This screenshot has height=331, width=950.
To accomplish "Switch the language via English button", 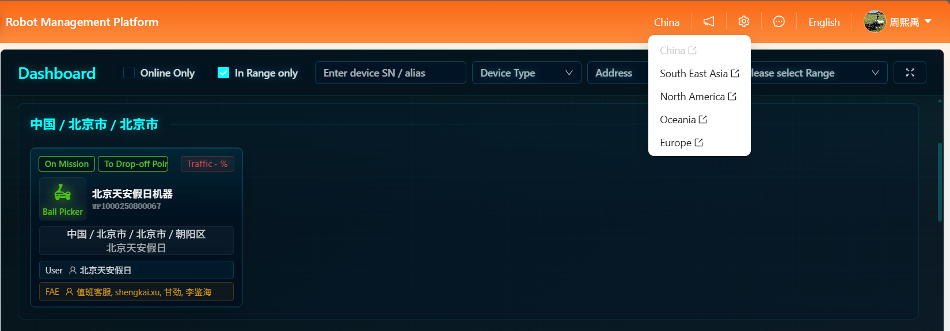I will pos(824,22).
